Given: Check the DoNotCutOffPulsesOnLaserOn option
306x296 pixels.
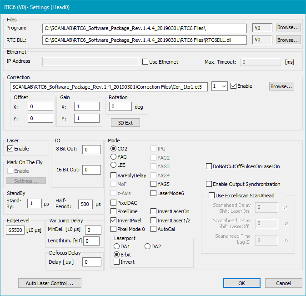Looking at the screenshot, I should (x=209, y=166).
